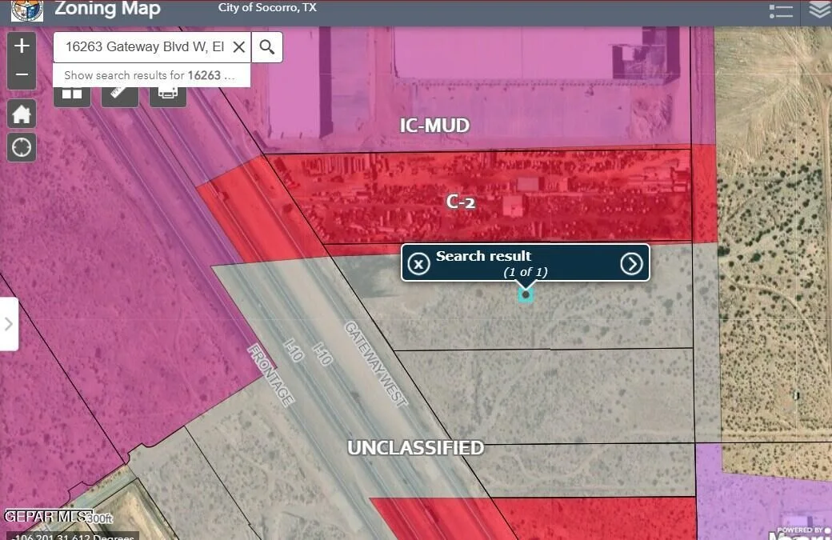
Task: Open the Measurement ruler tool
Action: pos(120,94)
